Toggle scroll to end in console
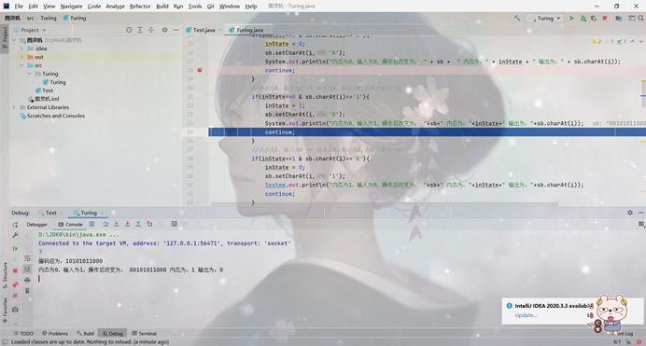646x346 pixels. pos(27,270)
